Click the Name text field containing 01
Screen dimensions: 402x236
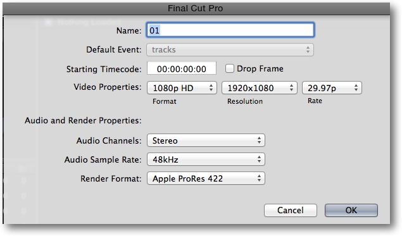coord(230,30)
